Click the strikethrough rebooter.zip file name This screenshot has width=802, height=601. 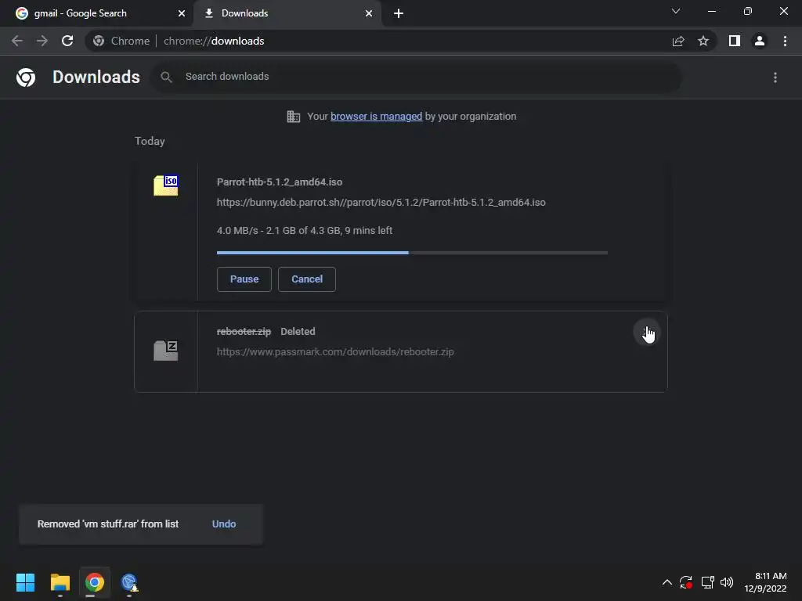244,331
